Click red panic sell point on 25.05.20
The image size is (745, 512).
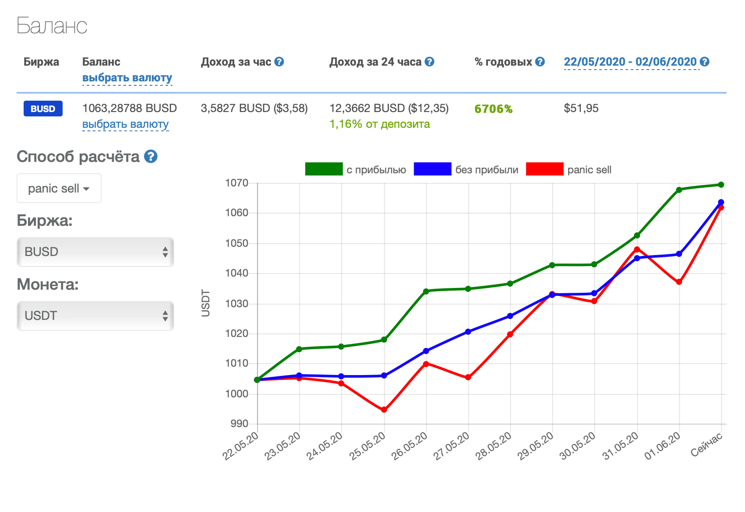click(384, 410)
